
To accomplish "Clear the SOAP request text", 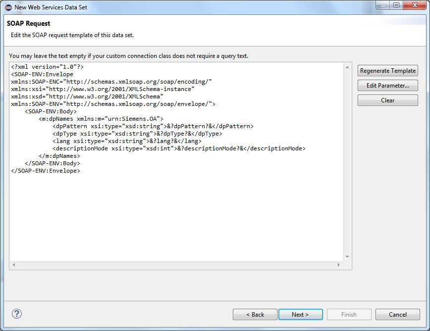I will (x=388, y=100).
